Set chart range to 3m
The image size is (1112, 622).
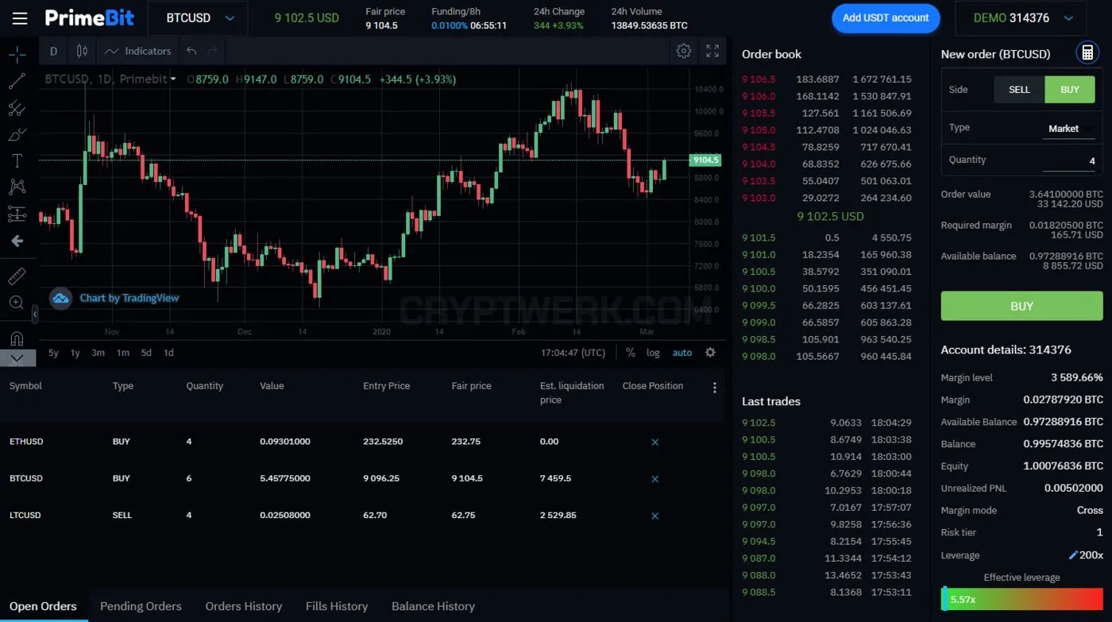coord(98,353)
